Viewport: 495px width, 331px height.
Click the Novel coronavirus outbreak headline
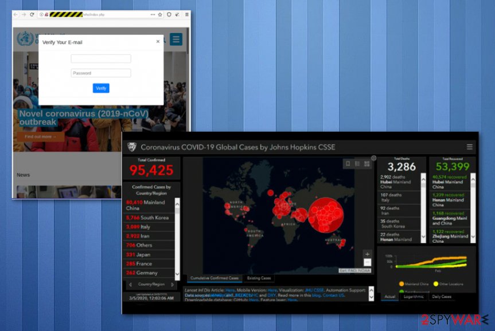[83, 117]
